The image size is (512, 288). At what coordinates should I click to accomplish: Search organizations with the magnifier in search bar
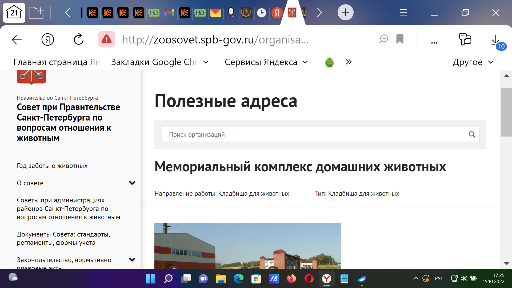[472, 134]
